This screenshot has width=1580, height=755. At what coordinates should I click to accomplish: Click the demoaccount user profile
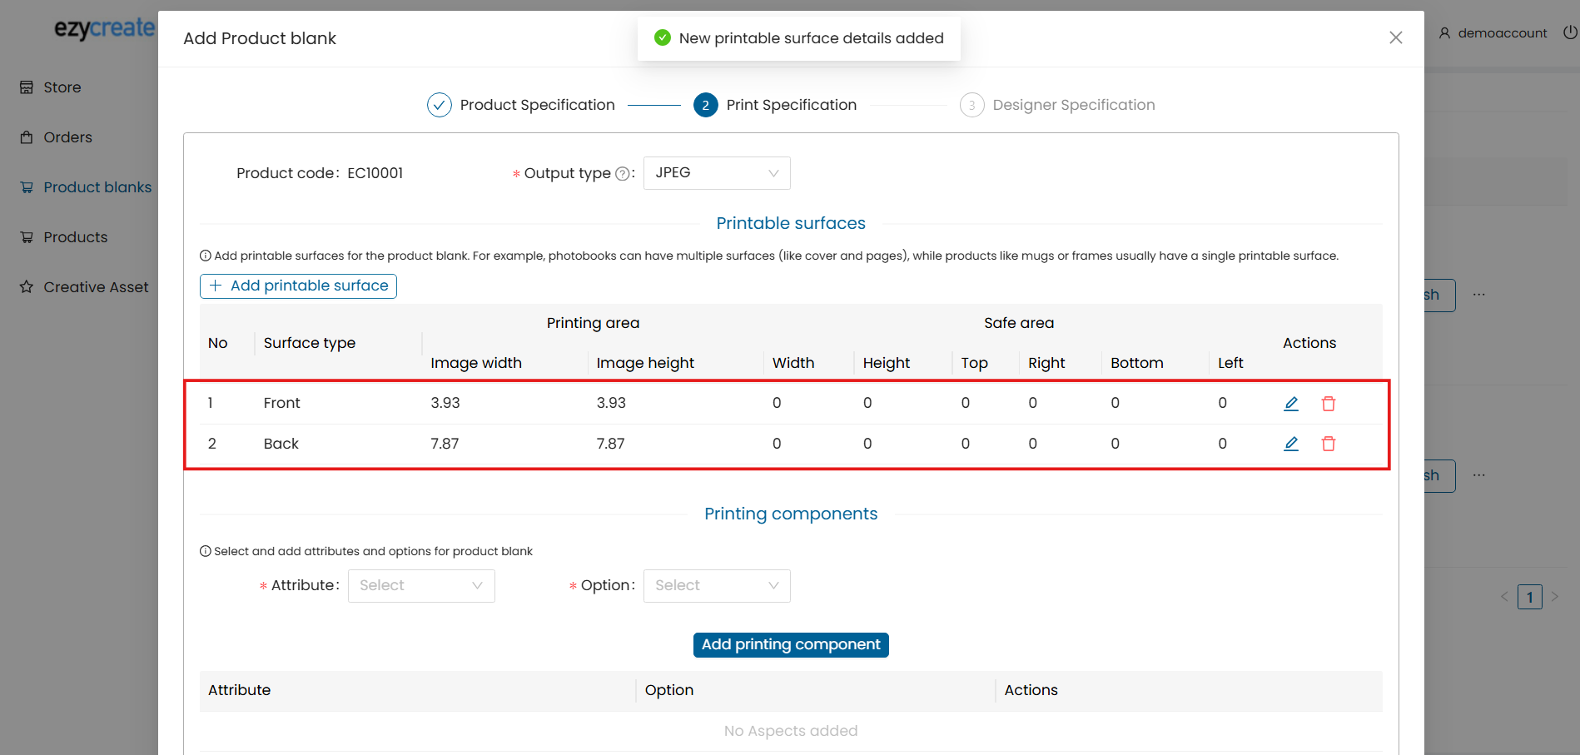tap(1493, 33)
